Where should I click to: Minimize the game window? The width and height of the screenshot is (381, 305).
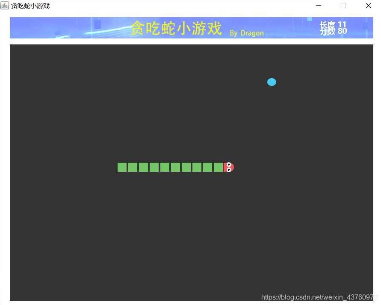point(319,6)
